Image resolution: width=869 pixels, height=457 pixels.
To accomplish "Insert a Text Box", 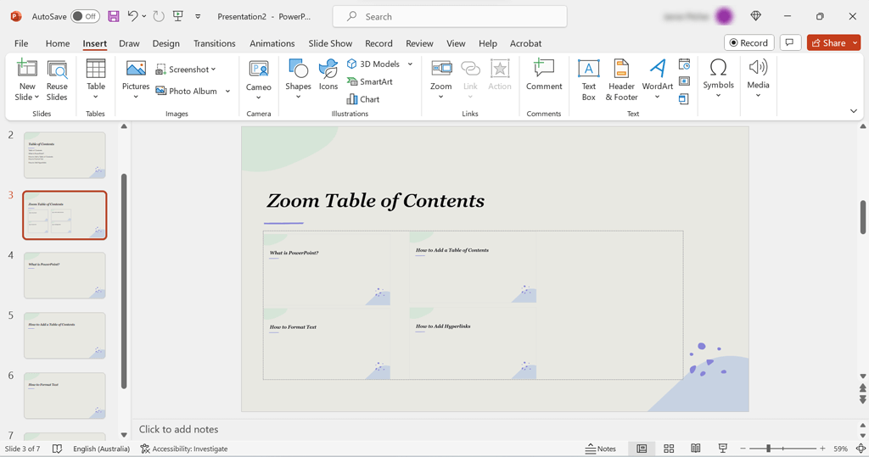I will pyautogui.click(x=588, y=80).
